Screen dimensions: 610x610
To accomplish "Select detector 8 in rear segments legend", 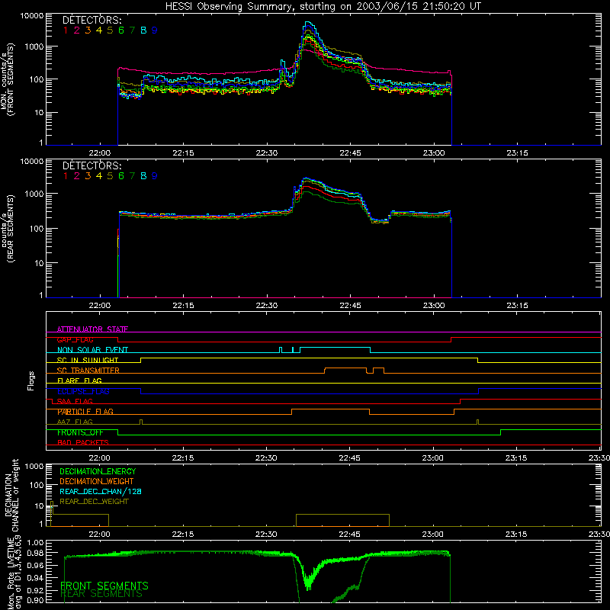I will click(143, 176).
